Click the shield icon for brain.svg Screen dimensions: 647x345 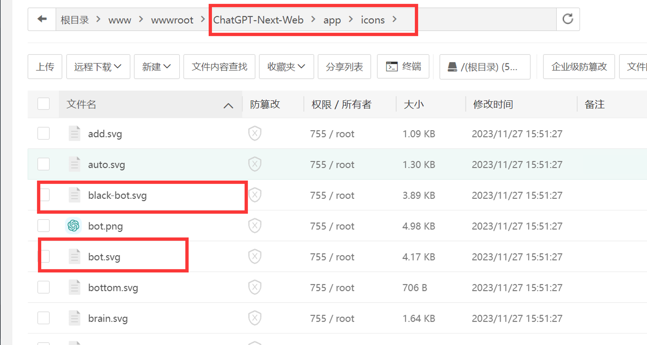(255, 318)
